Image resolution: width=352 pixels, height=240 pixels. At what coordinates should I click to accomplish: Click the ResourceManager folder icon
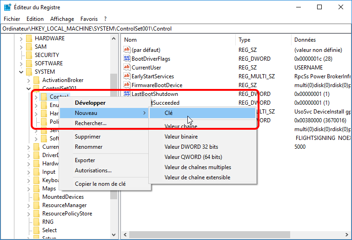click(36, 205)
